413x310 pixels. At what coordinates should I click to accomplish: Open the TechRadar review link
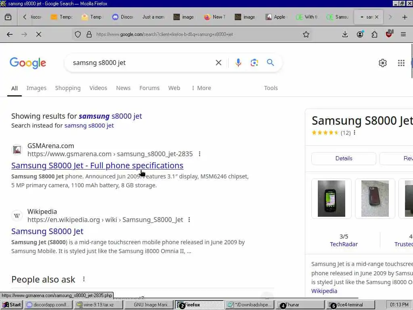(344, 244)
